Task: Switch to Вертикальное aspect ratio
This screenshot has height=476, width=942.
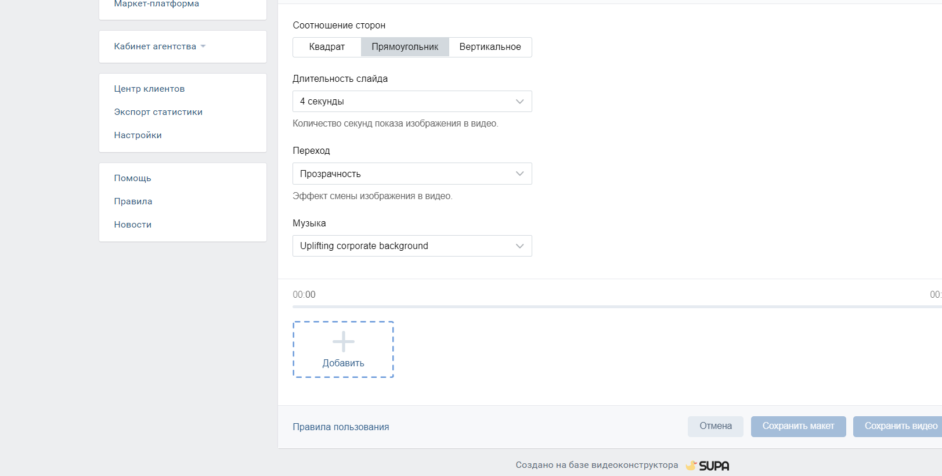Action: (x=490, y=47)
